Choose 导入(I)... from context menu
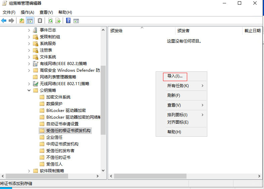The image size is (264, 189). click(x=181, y=76)
